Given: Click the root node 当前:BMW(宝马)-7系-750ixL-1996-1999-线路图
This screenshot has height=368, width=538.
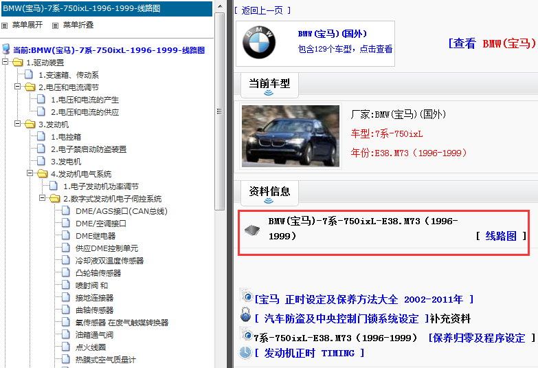Looking at the screenshot, I should (109, 50).
